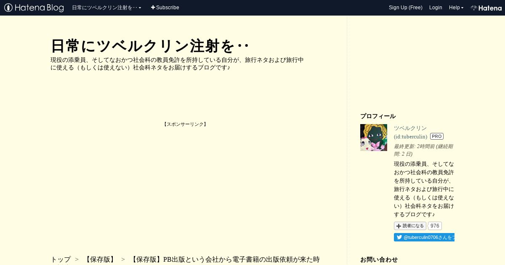Screen dimensions: 505x265
Task: Open blog title 日常にツベルクリン注射を‥
Action: pyautogui.click(x=150, y=46)
